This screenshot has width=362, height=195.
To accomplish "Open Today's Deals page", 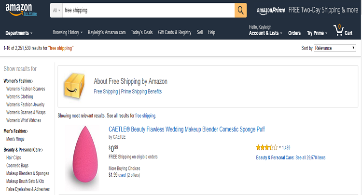I will (141, 32).
